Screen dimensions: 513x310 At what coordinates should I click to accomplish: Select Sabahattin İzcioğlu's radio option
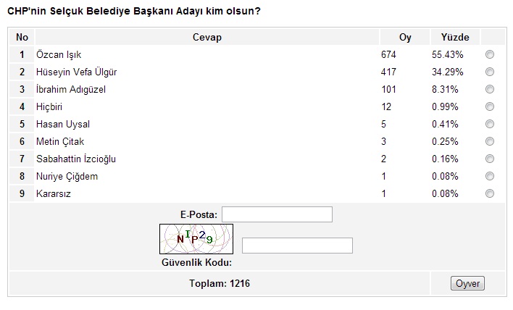490,159
